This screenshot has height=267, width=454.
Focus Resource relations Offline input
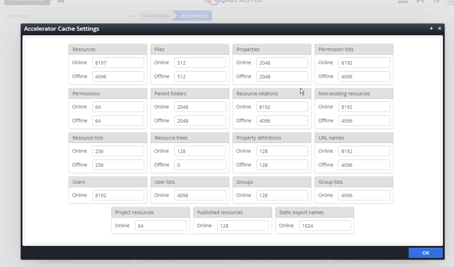(282, 121)
